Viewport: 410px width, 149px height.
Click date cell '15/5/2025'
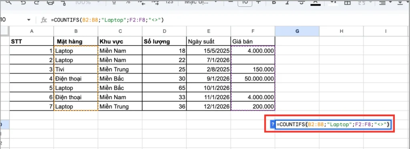click(208, 51)
